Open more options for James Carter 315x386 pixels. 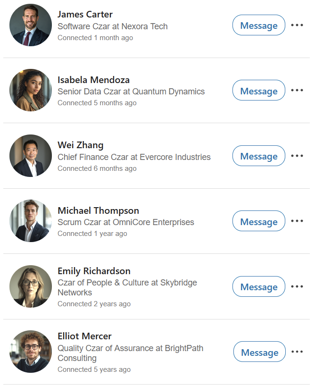(x=297, y=25)
